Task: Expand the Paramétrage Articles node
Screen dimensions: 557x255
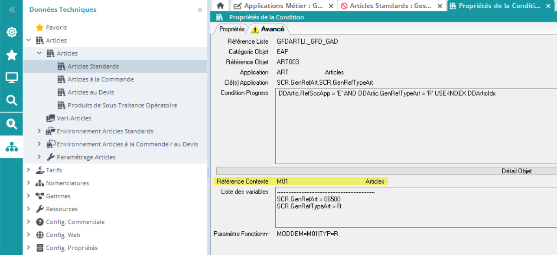Action: [39, 157]
